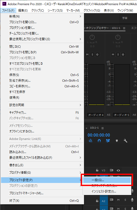Select 復帰(R) menu item

42,98
